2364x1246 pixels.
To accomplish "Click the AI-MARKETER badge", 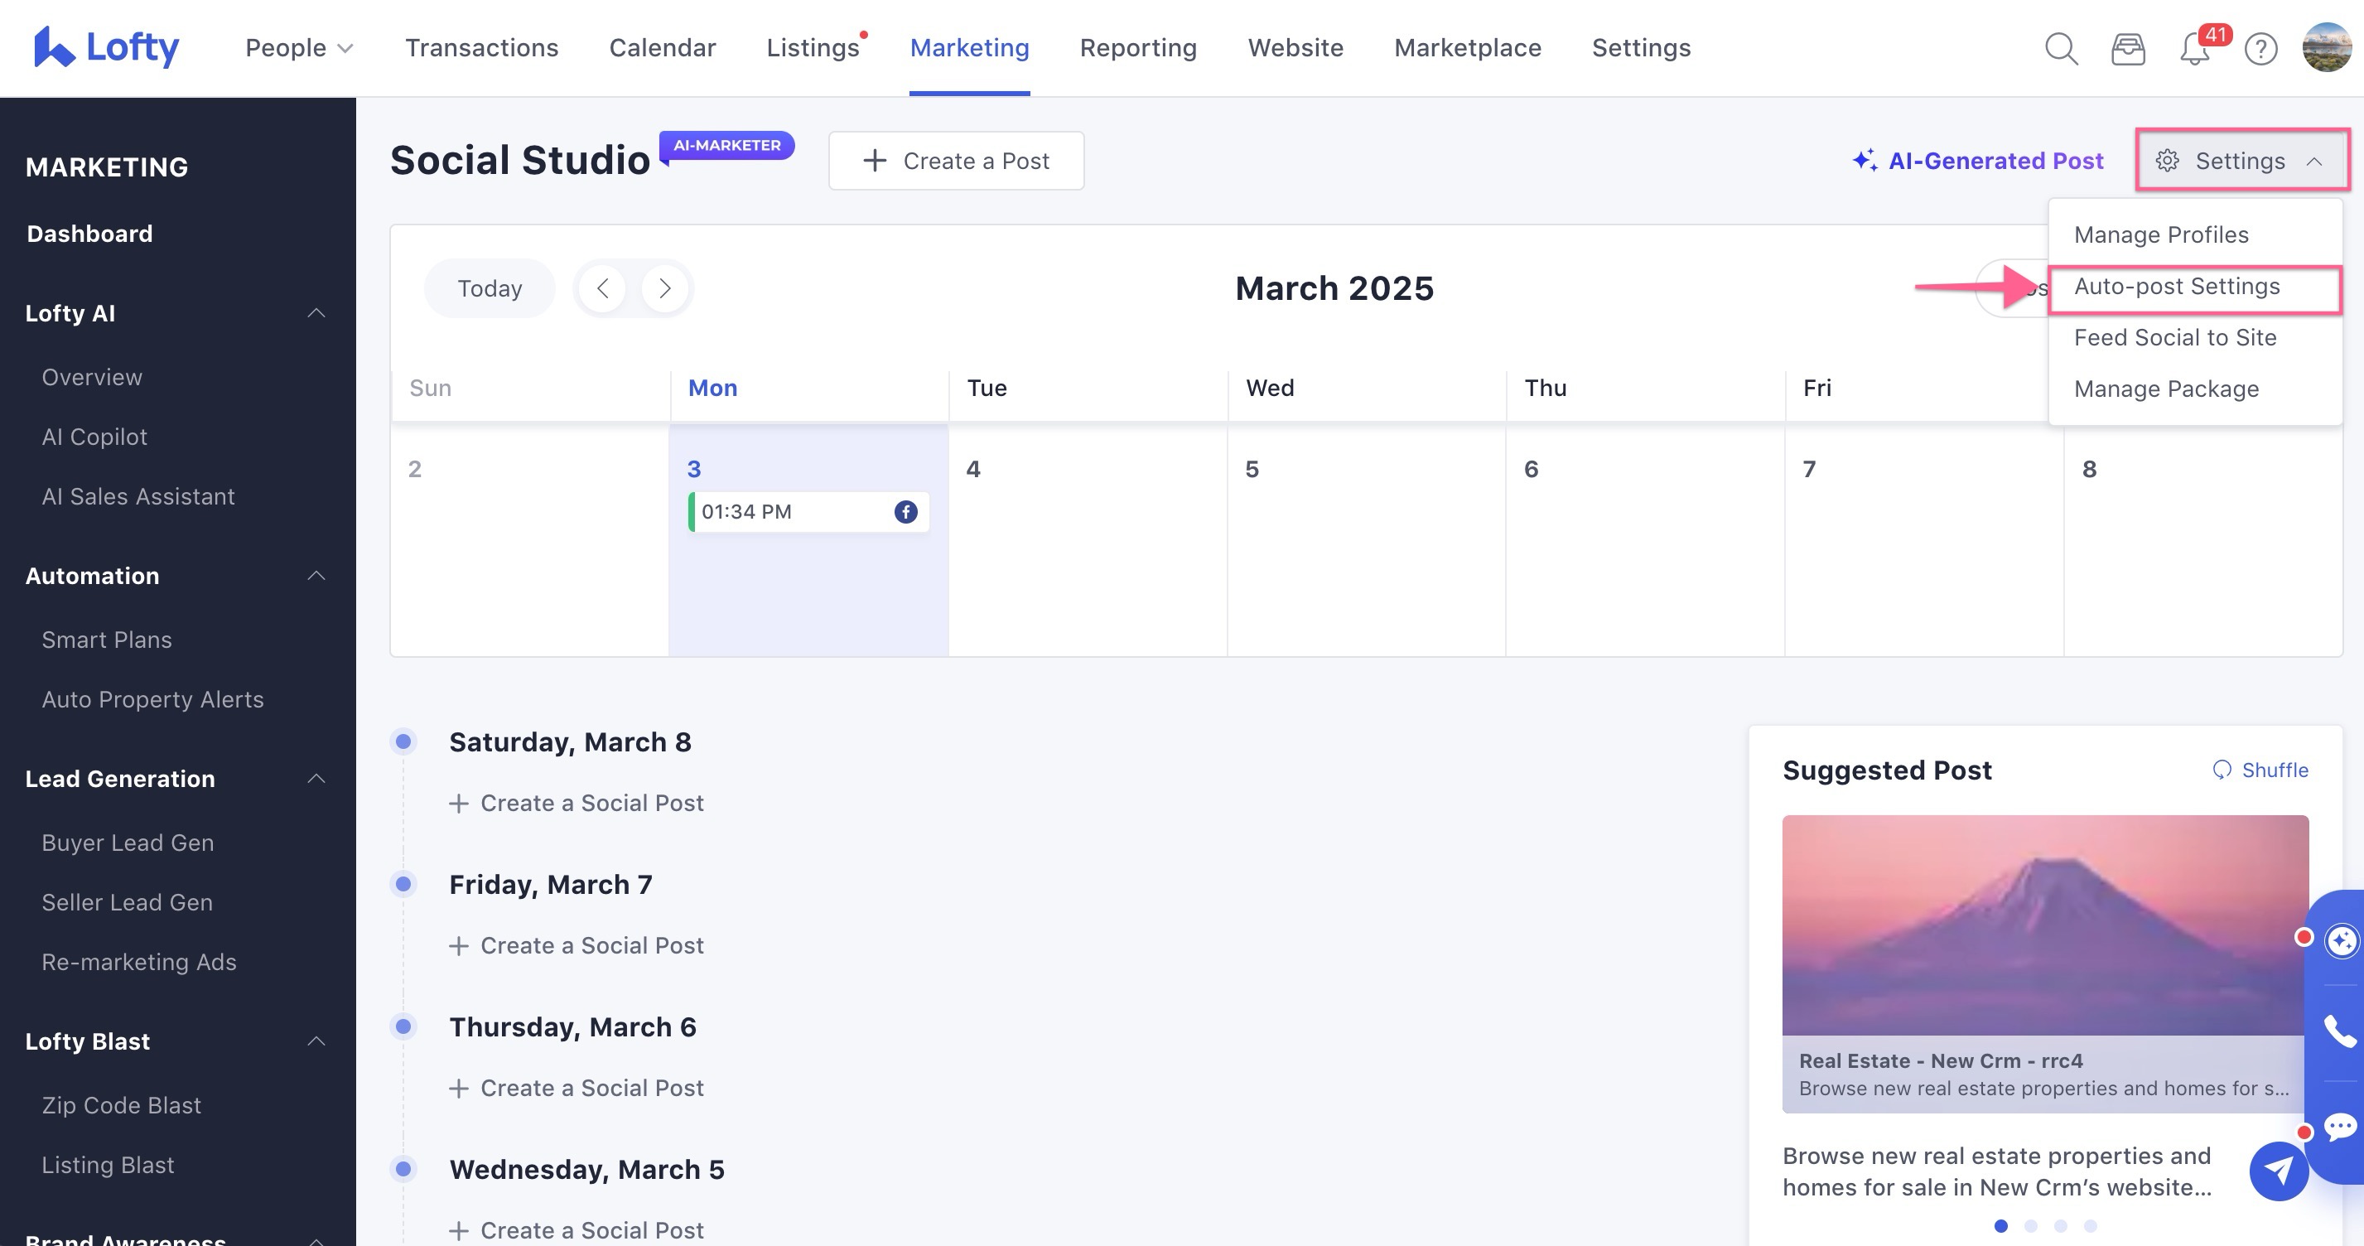I will tap(726, 145).
